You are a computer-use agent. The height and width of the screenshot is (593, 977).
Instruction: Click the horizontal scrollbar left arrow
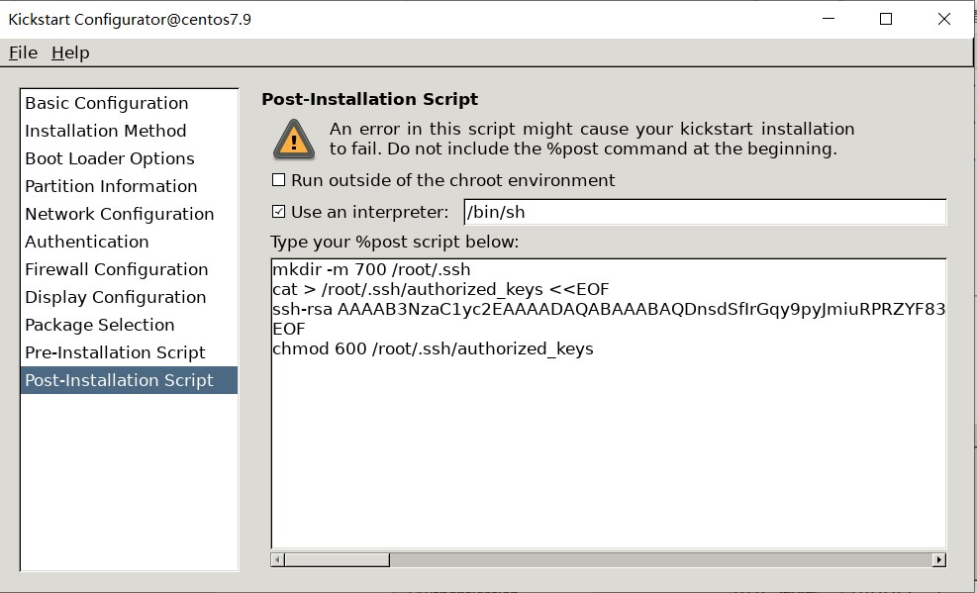(x=278, y=559)
